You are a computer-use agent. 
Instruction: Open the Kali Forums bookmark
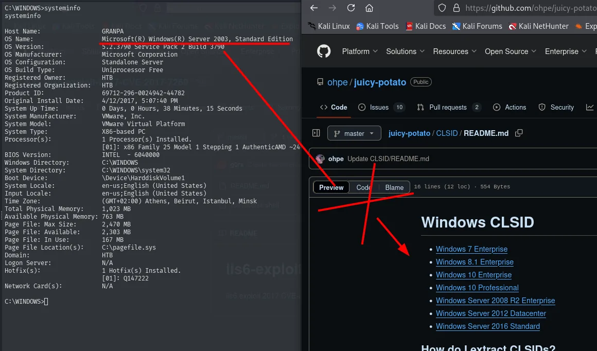477,26
